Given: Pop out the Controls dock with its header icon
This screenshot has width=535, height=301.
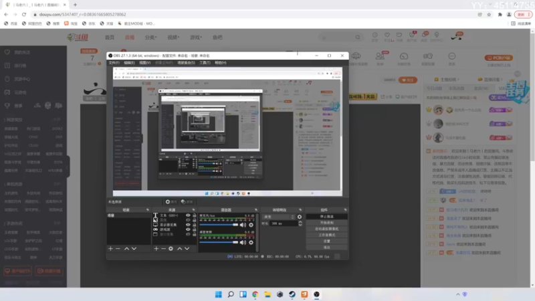Looking at the screenshot, I should click(345, 210).
